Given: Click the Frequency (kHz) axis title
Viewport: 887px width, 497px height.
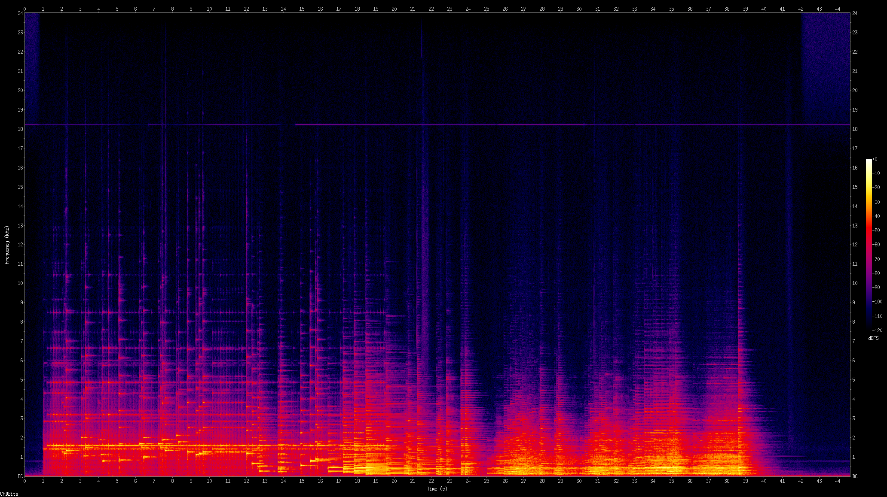Looking at the screenshot, I should pos(7,245).
